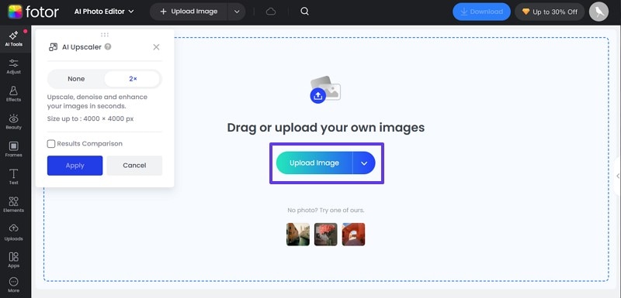621x298 pixels.
Task: Open the Beauty retouch panel
Action: (x=13, y=122)
